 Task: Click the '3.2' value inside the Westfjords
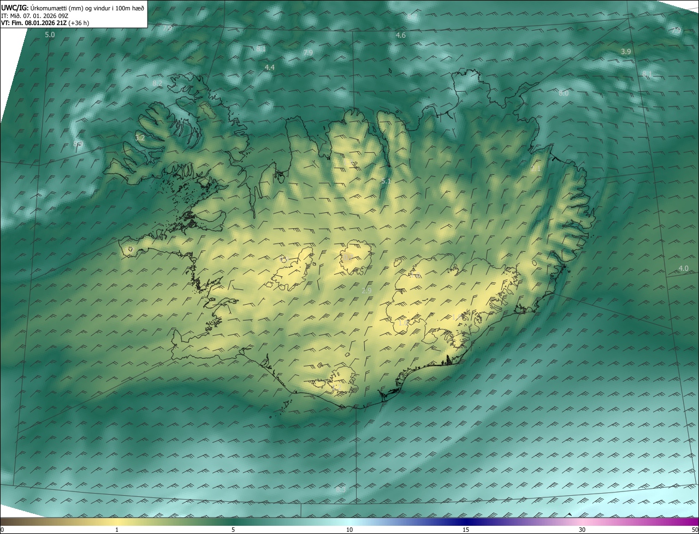pos(140,138)
